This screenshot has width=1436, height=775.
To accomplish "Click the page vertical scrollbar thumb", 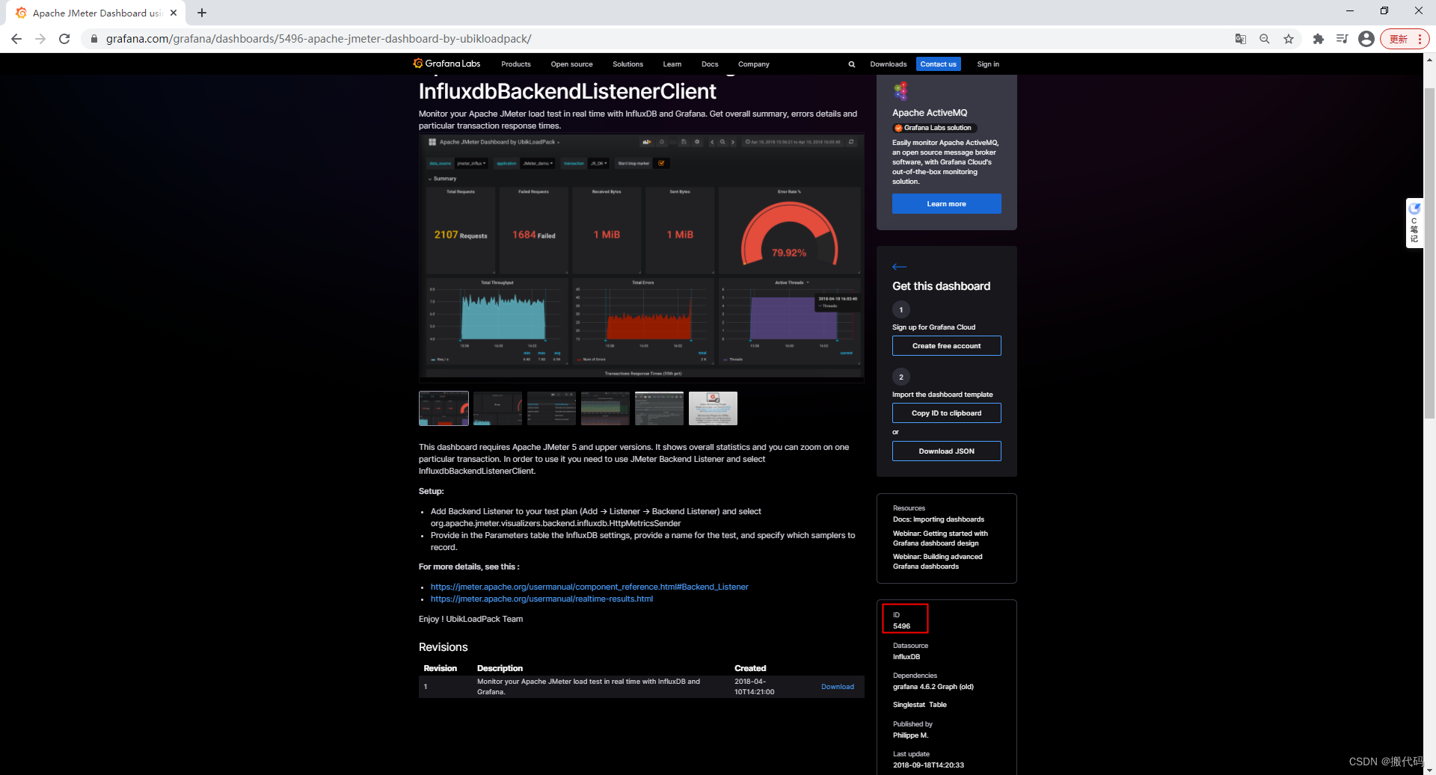I will [1429, 253].
